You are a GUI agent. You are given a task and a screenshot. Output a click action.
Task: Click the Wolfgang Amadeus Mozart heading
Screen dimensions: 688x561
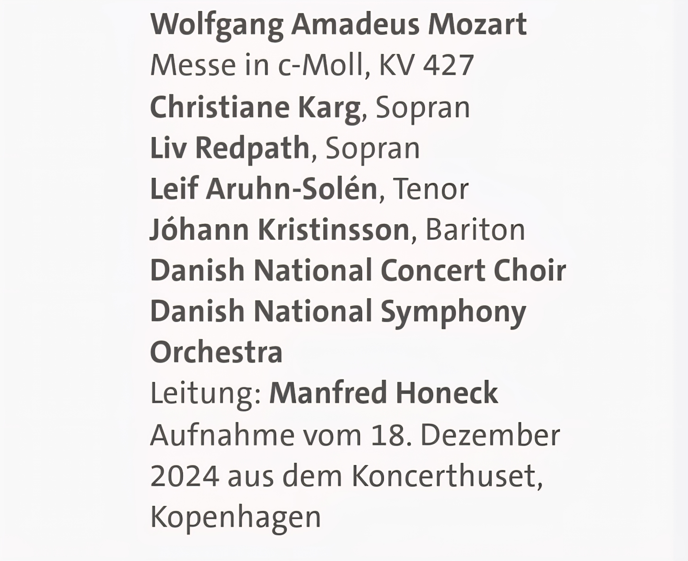[338, 25]
